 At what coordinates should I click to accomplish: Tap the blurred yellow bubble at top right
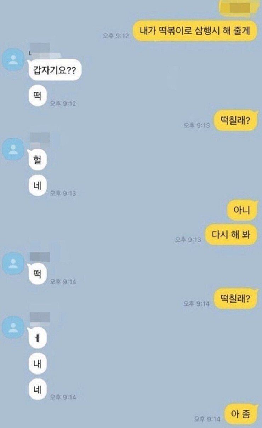238,8
